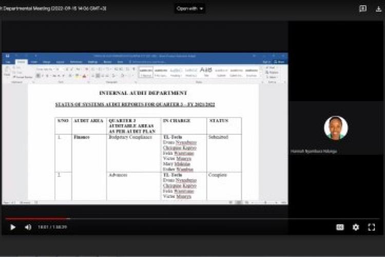Click Hannah's profile avatar thumbnail
This screenshot has width=385, height=257.
coord(336,128)
